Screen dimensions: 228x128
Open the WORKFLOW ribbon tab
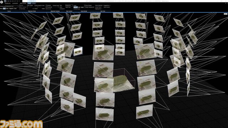(8, 3)
